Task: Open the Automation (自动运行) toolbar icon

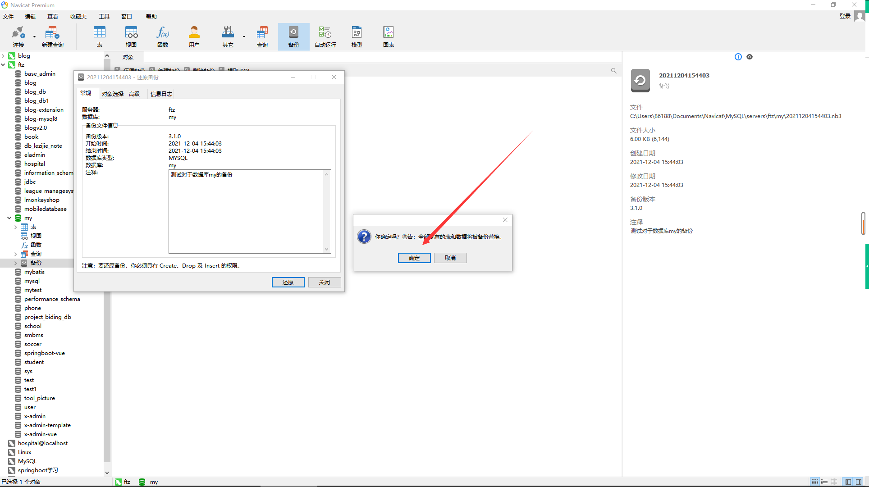Action: [x=325, y=36]
